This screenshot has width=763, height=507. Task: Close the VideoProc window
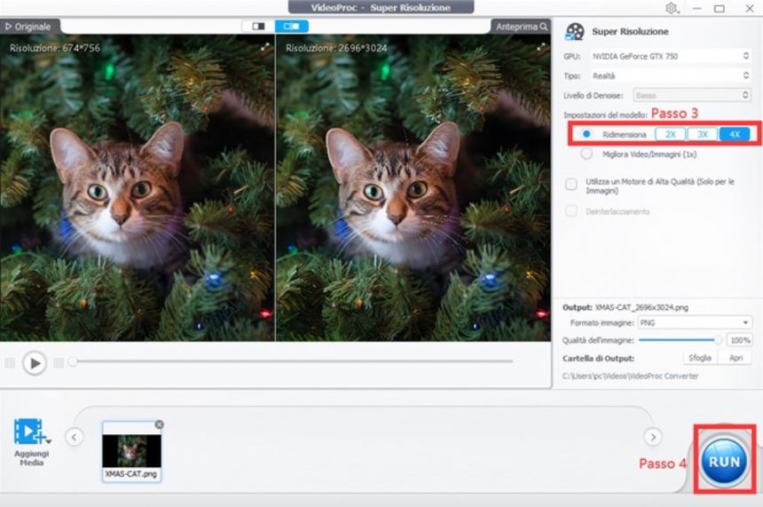(x=750, y=8)
